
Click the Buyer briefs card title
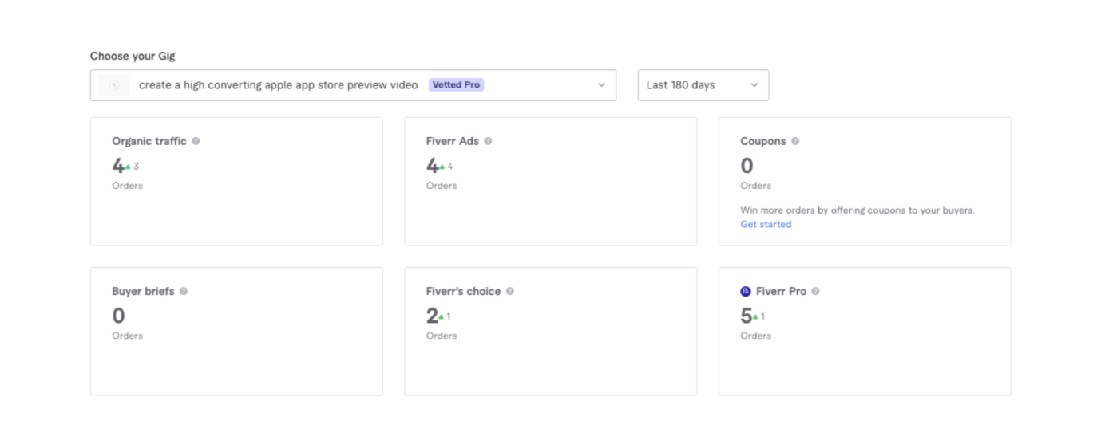coord(143,291)
